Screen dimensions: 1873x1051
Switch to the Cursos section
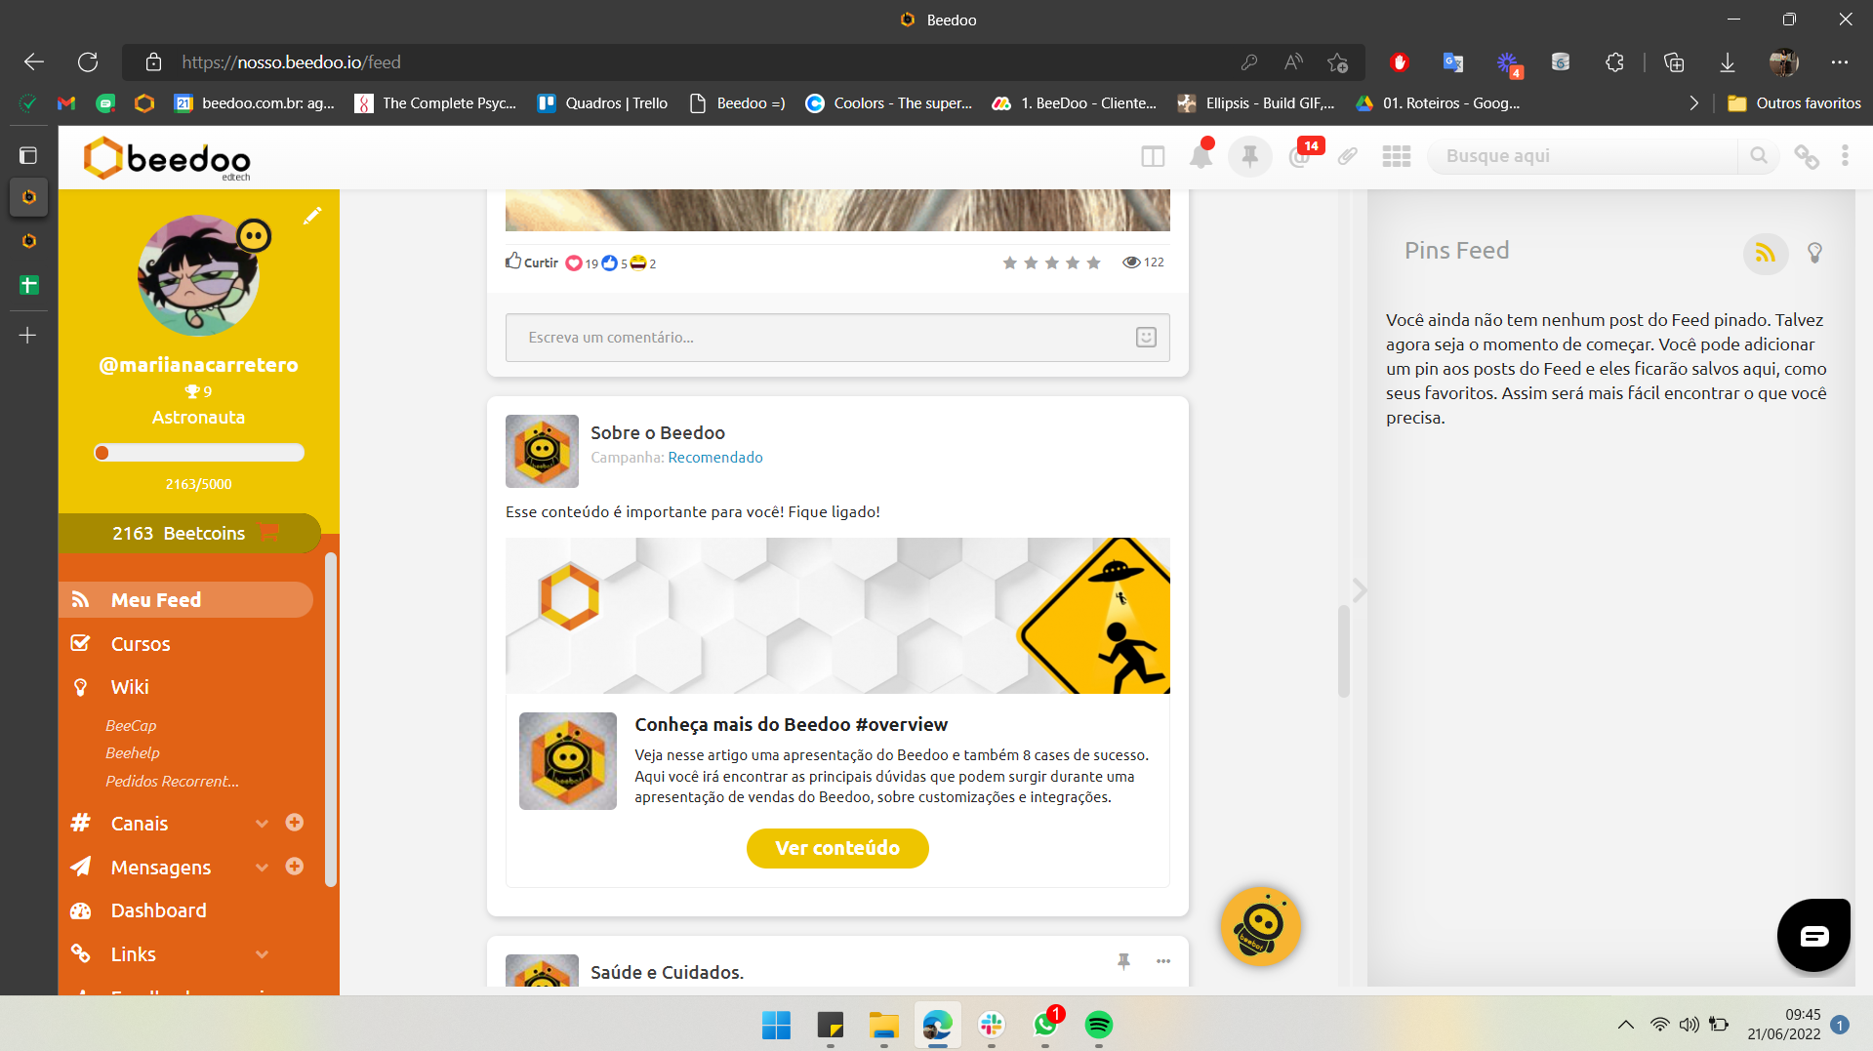(141, 643)
